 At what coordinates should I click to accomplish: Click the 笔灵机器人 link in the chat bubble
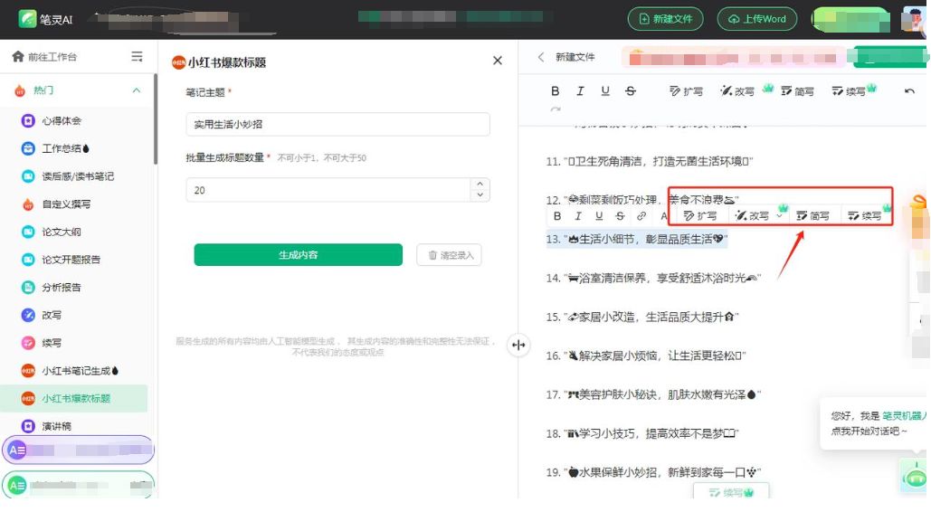tap(904, 416)
